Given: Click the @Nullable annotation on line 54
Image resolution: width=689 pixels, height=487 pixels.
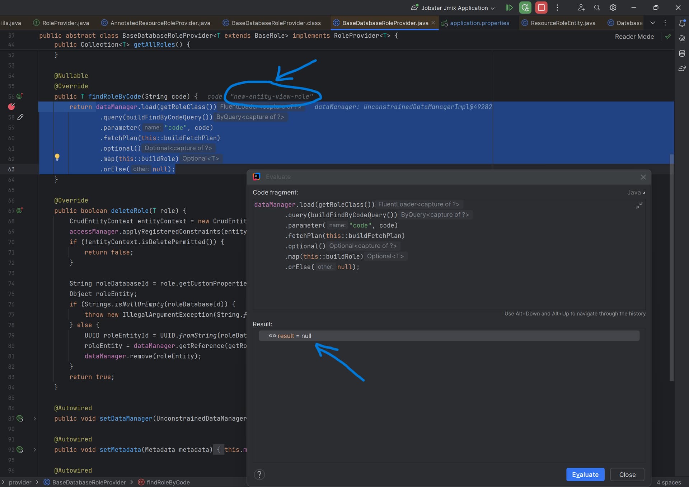Looking at the screenshot, I should (x=71, y=76).
